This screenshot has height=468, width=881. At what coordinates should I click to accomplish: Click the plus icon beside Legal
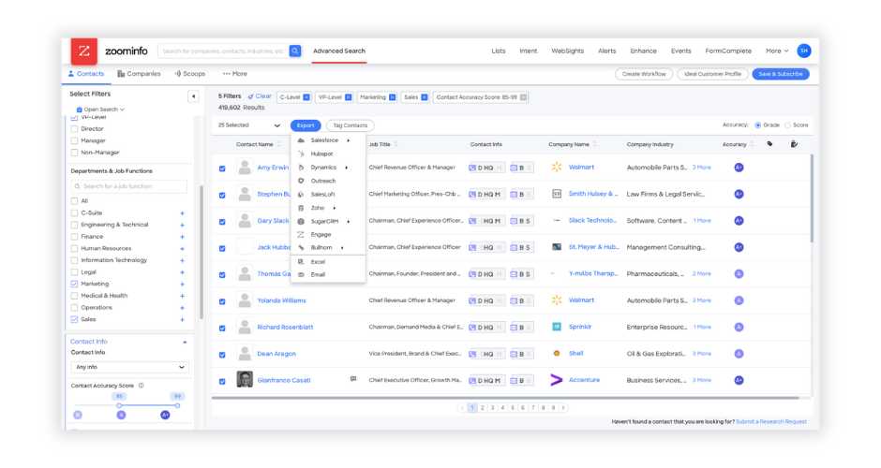[182, 272]
